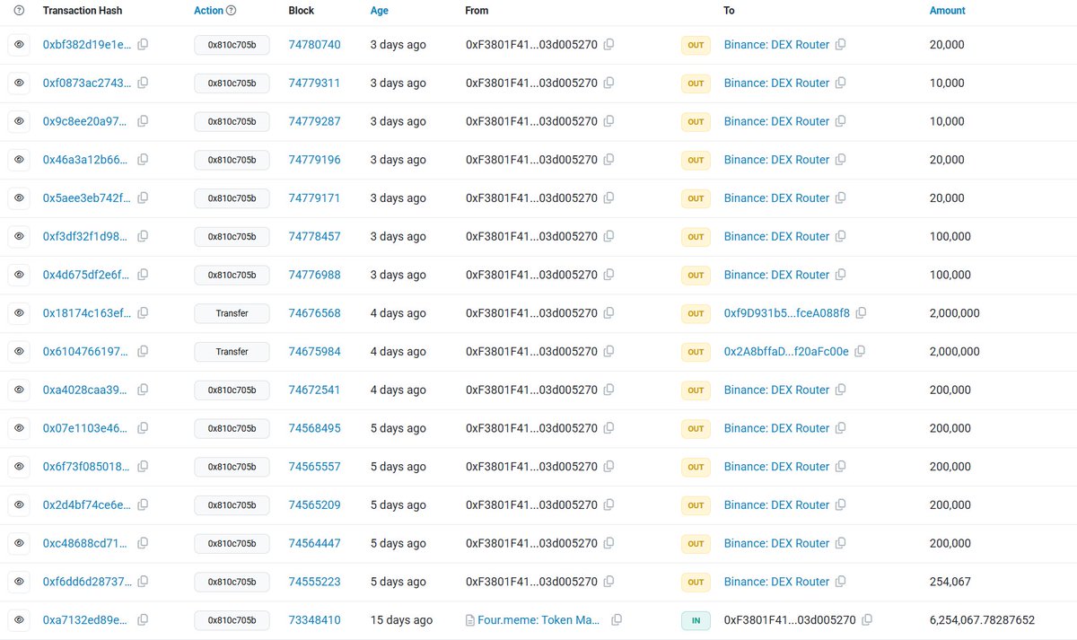Image resolution: width=1077 pixels, height=640 pixels.
Task: Preview transaction 0xf0873ac2743 with eye icon
Action: [19, 83]
